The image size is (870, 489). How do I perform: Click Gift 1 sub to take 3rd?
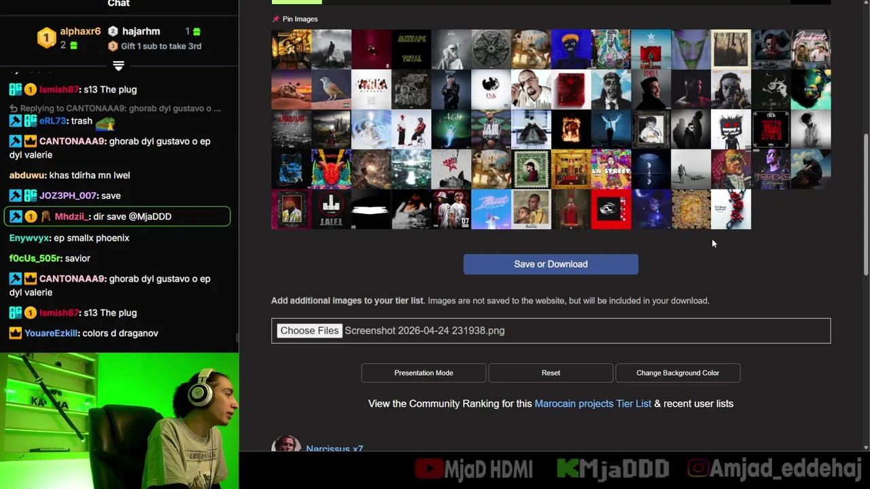pyautogui.click(x=161, y=46)
